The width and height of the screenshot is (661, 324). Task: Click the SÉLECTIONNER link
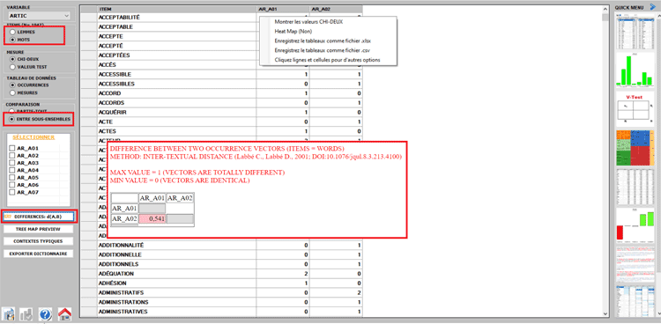[33, 137]
